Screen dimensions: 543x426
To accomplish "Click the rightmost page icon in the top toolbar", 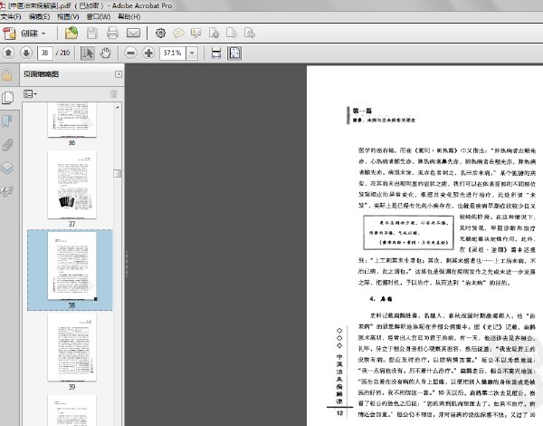I will click(x=250, y=34).
